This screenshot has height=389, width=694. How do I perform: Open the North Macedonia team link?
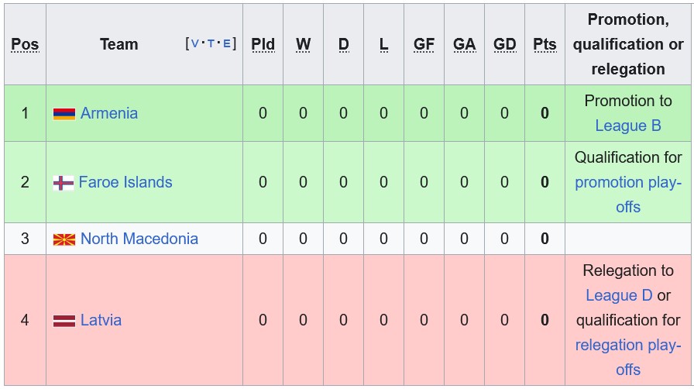coord(139,239)
